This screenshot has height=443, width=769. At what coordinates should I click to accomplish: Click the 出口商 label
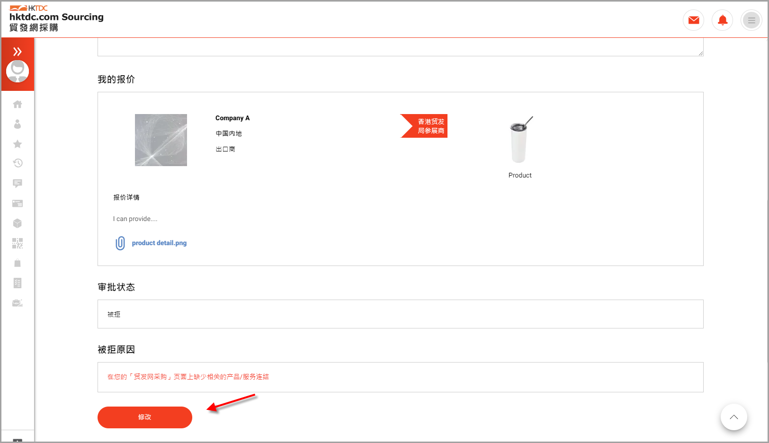(x=225, y=150)
